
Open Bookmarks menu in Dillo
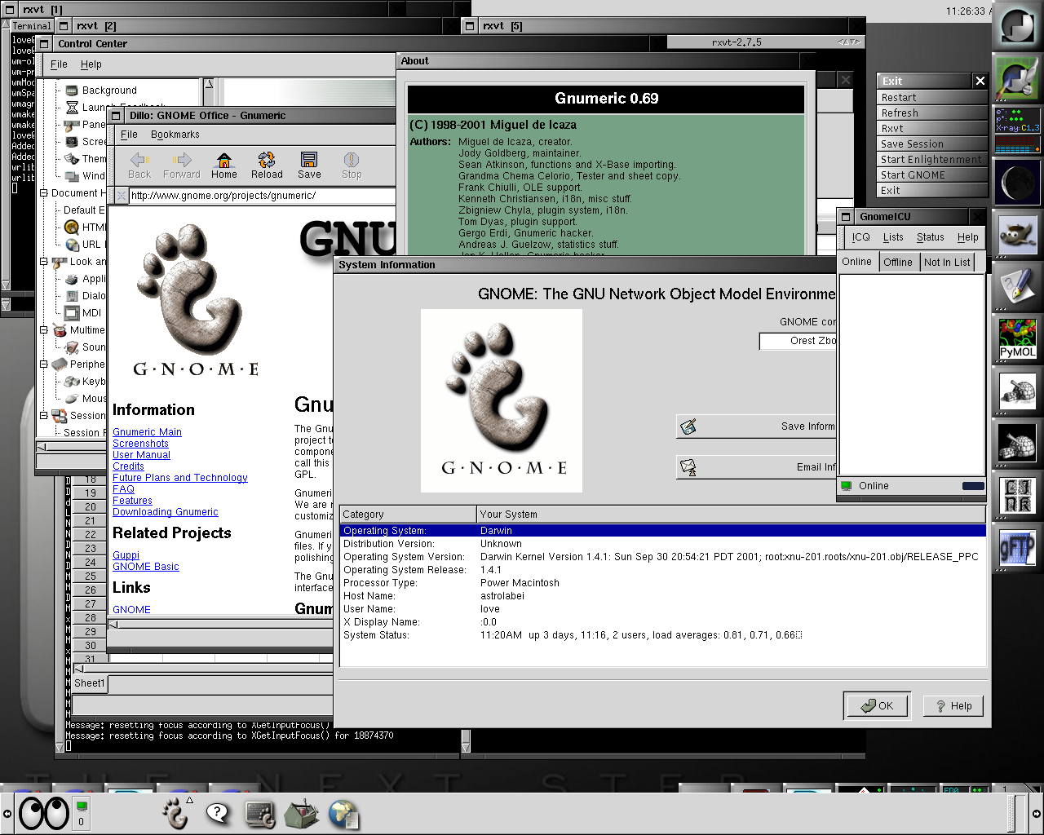pos(175,135)
